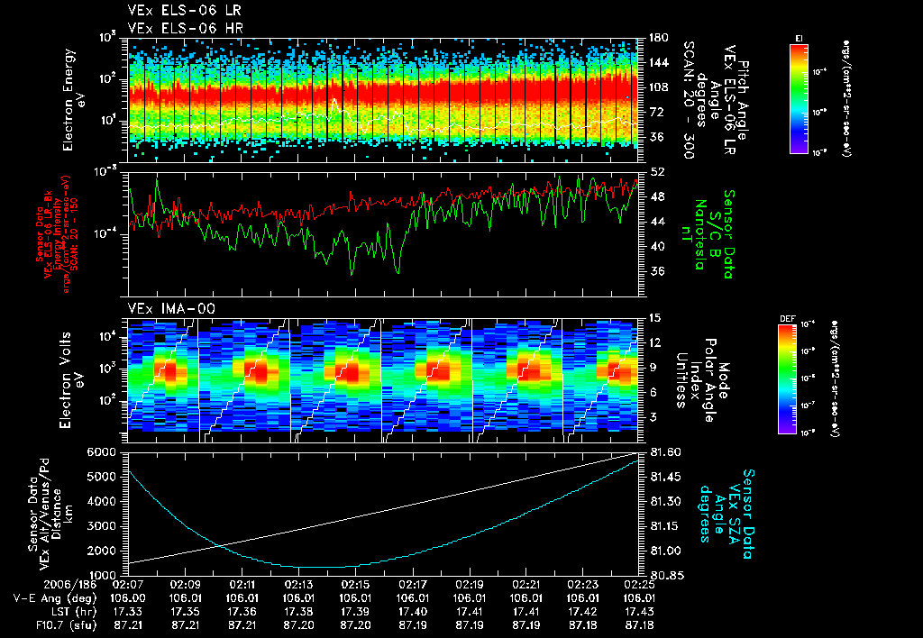The height and width of the screenshot is (638, 923).
Task: Click the 'Pitch Angle' right axis label
Action: pyautogui.click(x=744, y=100)
